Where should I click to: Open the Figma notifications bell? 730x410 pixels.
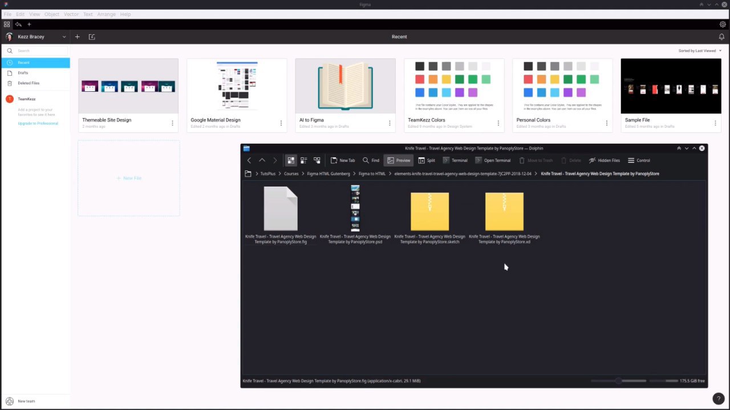(721, 36)
